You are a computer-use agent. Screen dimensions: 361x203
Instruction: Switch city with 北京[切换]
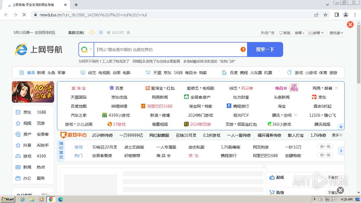[x=76, y=32]
